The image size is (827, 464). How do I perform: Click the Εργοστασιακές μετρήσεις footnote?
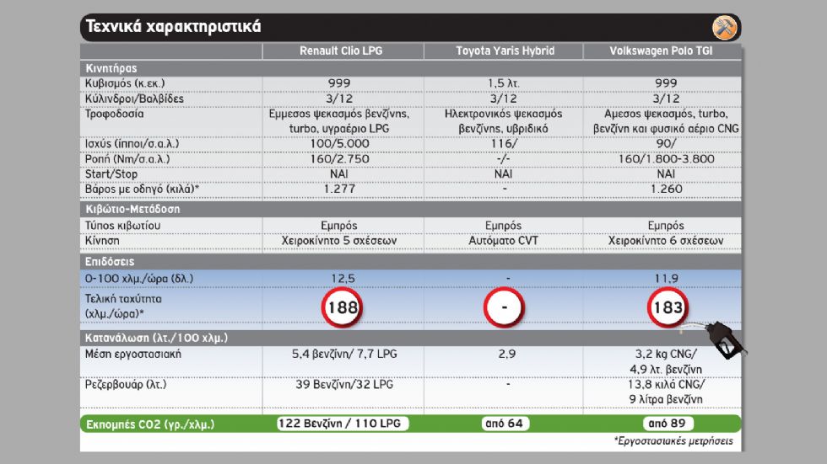[673, 441]
